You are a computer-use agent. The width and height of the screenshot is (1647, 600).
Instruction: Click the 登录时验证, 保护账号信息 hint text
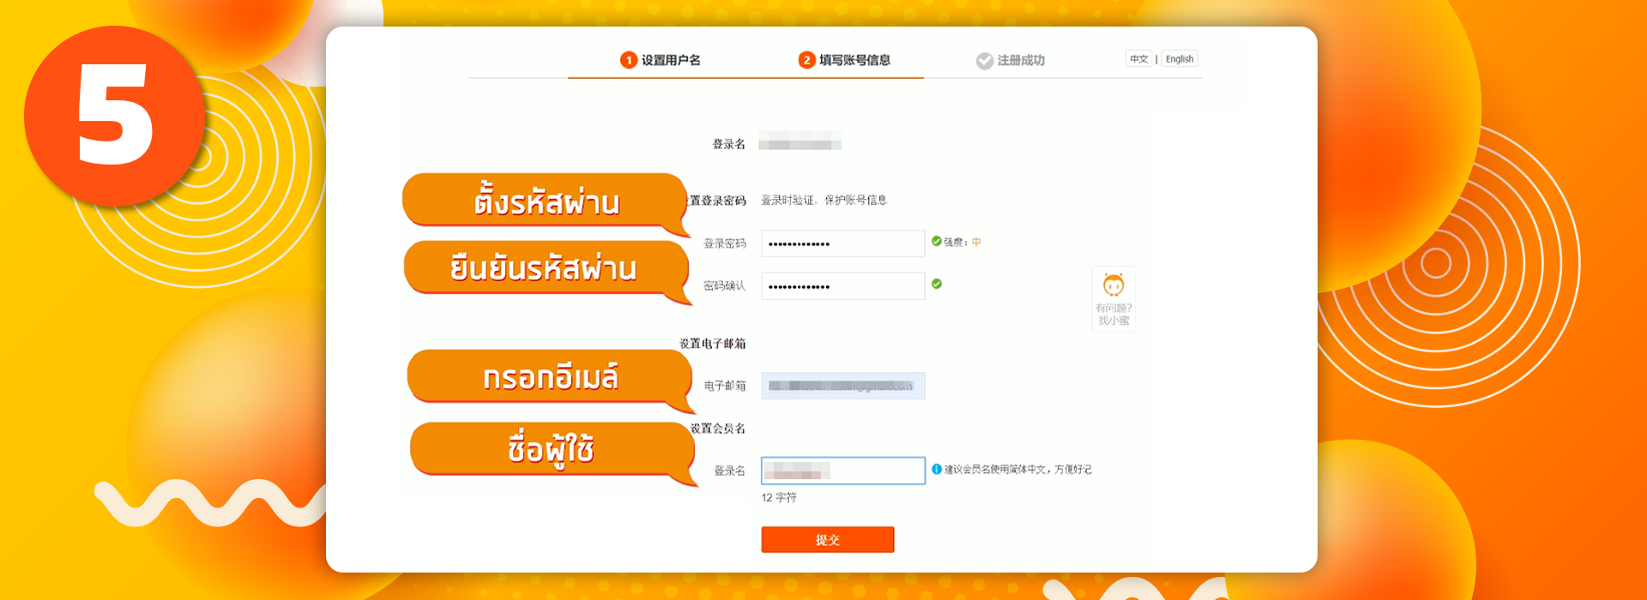pyautogui.click(x=824, y=200)
